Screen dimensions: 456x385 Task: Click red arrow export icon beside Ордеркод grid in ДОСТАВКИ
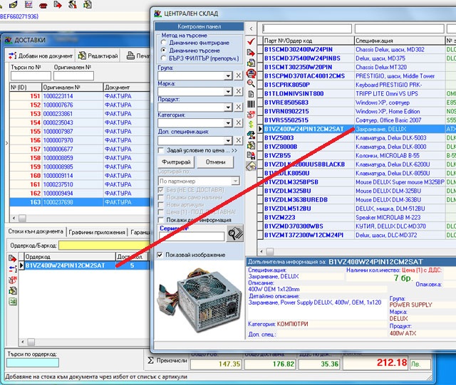(x=13, y=258)
